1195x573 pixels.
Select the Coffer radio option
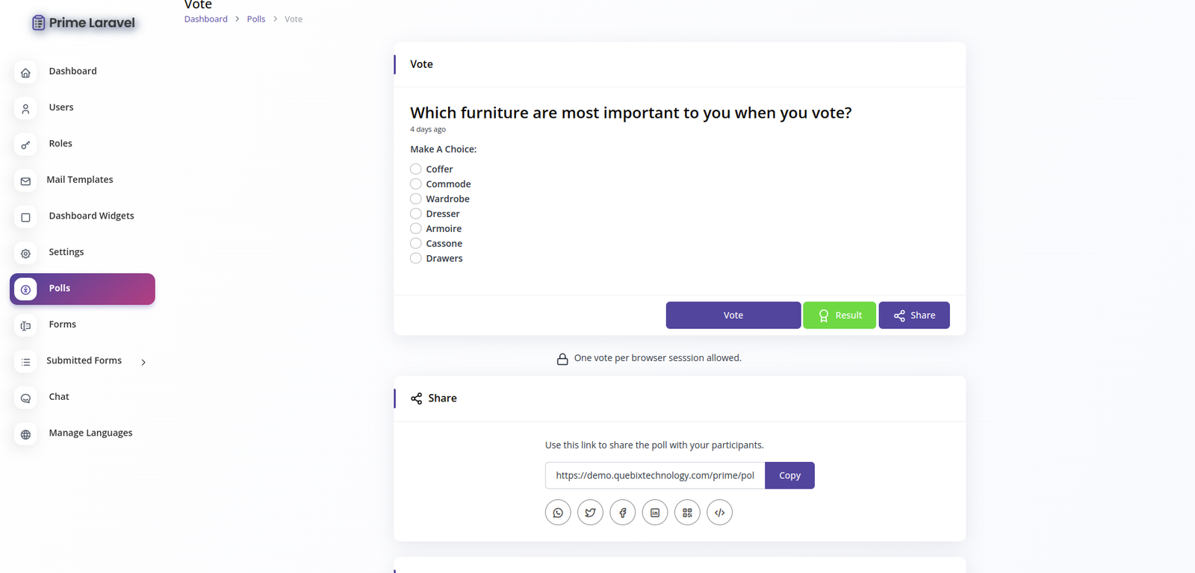point(416,169)
